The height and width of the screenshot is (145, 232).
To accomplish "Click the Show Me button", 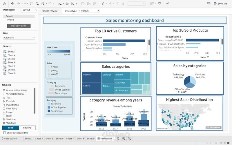I will tap(220, 4).
